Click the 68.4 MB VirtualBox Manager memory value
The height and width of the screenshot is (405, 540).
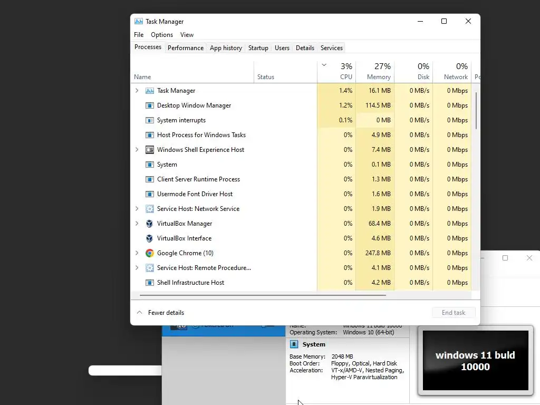380,224
